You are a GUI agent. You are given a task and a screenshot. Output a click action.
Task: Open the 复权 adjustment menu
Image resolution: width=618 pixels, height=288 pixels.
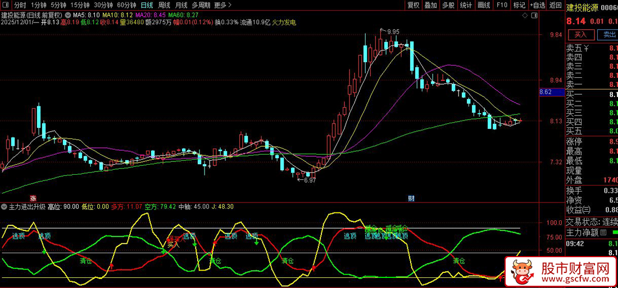pyautogui.click(x=413, y=5)
